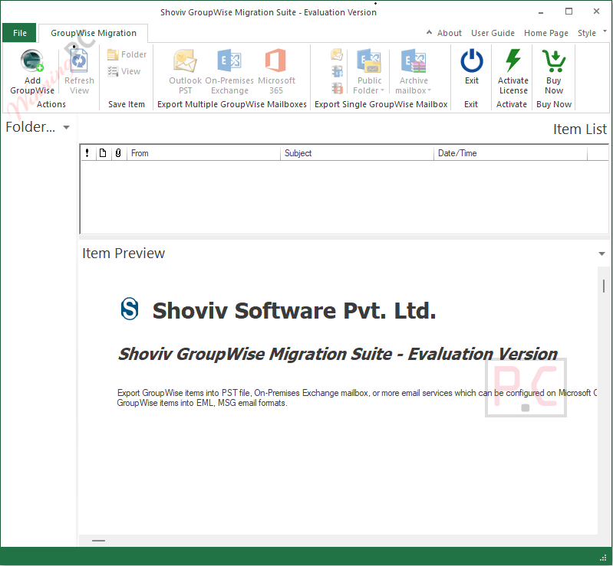Collapse ribbon with the caret icon
Image resolution: width=613 pixels, height=566 pixels.
click(x=430, y=32)
